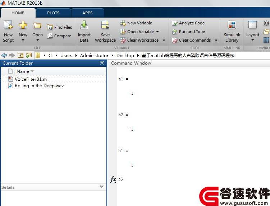This screenshot has width=270, height=206.
Task: Click the Layout icon
Action: [x=252, y=25]
